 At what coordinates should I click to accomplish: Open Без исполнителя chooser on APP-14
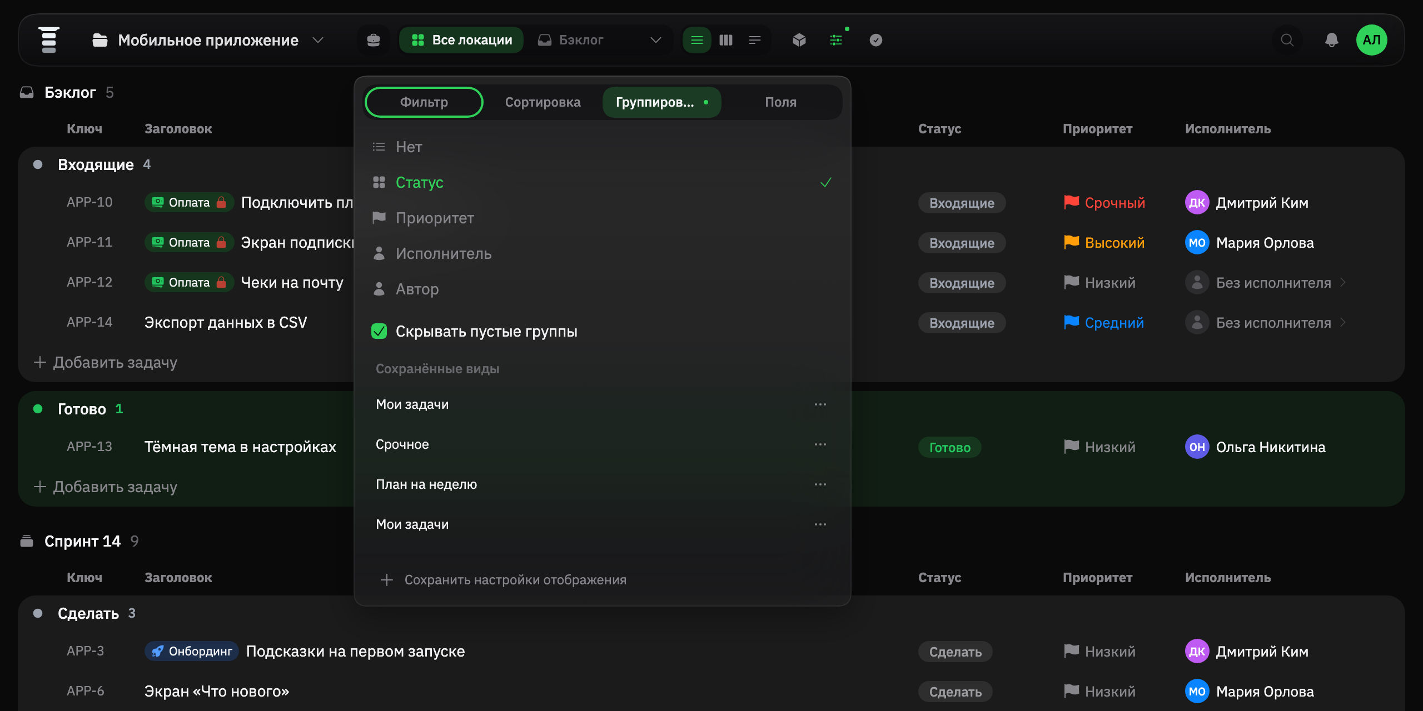tap(1265, 323)
